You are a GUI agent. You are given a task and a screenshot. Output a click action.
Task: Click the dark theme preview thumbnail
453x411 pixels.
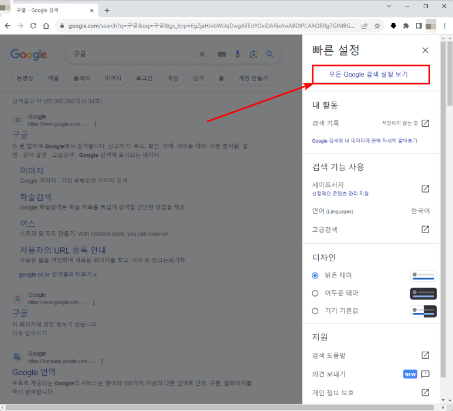click(x=423, y=294)
